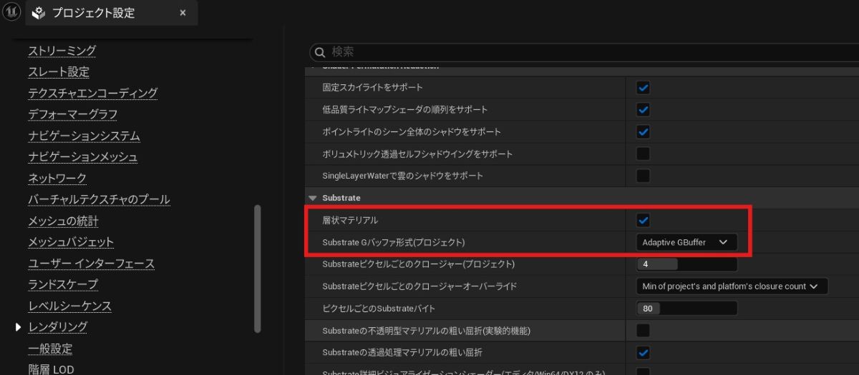The height and width of the screenshot is (375, 859).
Task: Close the プロジェクト設定 tab
Action: [x=183, y=13]
